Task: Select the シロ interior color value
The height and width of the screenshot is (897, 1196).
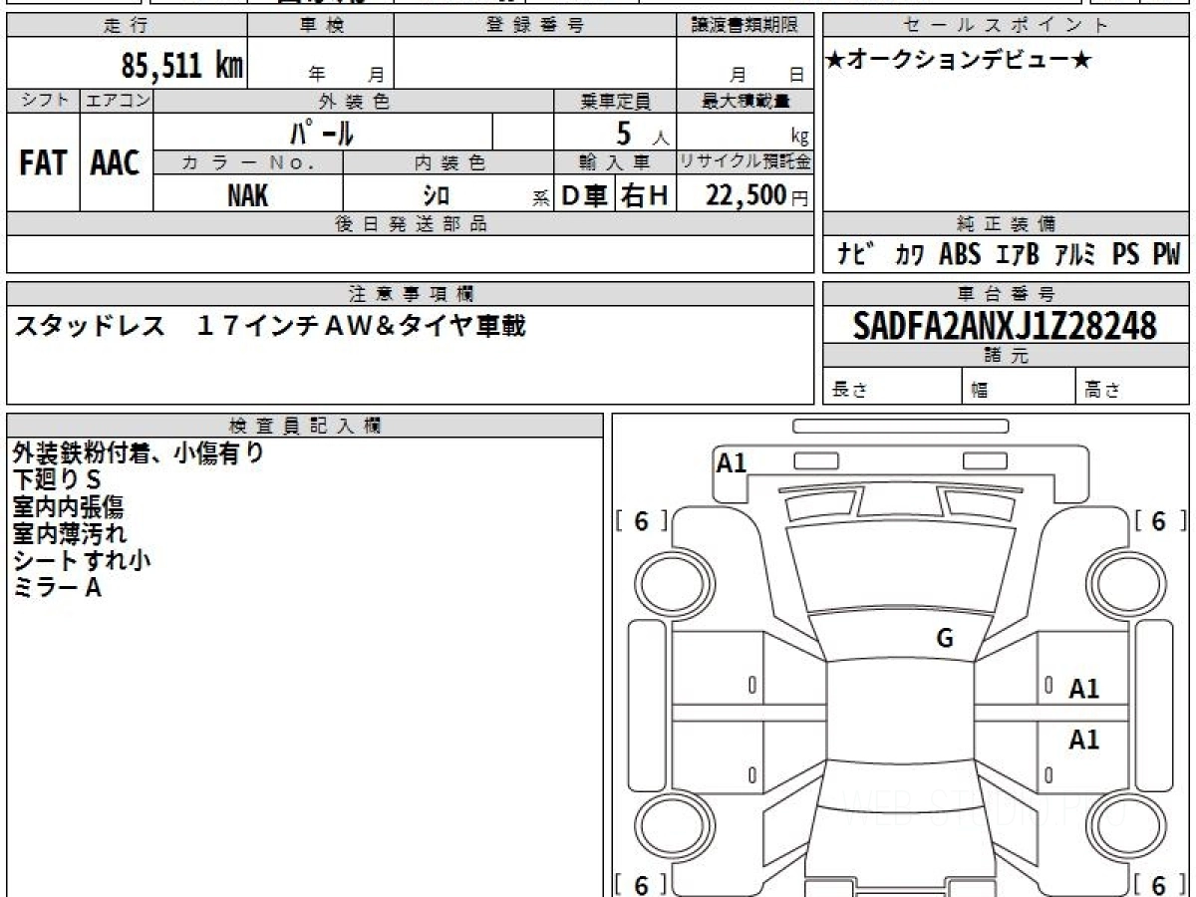Action: pos(437,195)
